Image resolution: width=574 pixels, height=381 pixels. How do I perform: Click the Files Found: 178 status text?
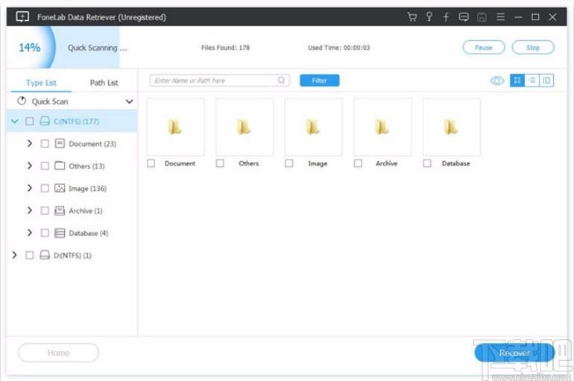225,48
